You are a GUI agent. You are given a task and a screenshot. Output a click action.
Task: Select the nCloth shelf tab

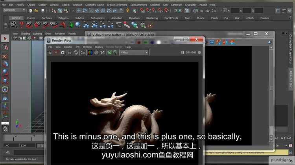coord(250,18)
